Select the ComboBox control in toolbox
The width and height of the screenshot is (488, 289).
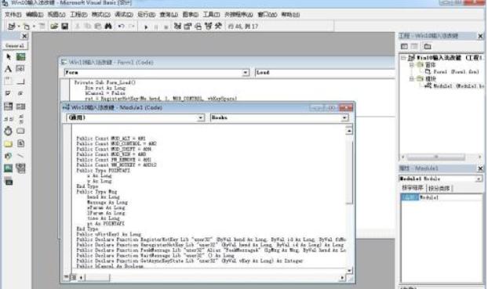pyautogui.click(x=9, y=107)
